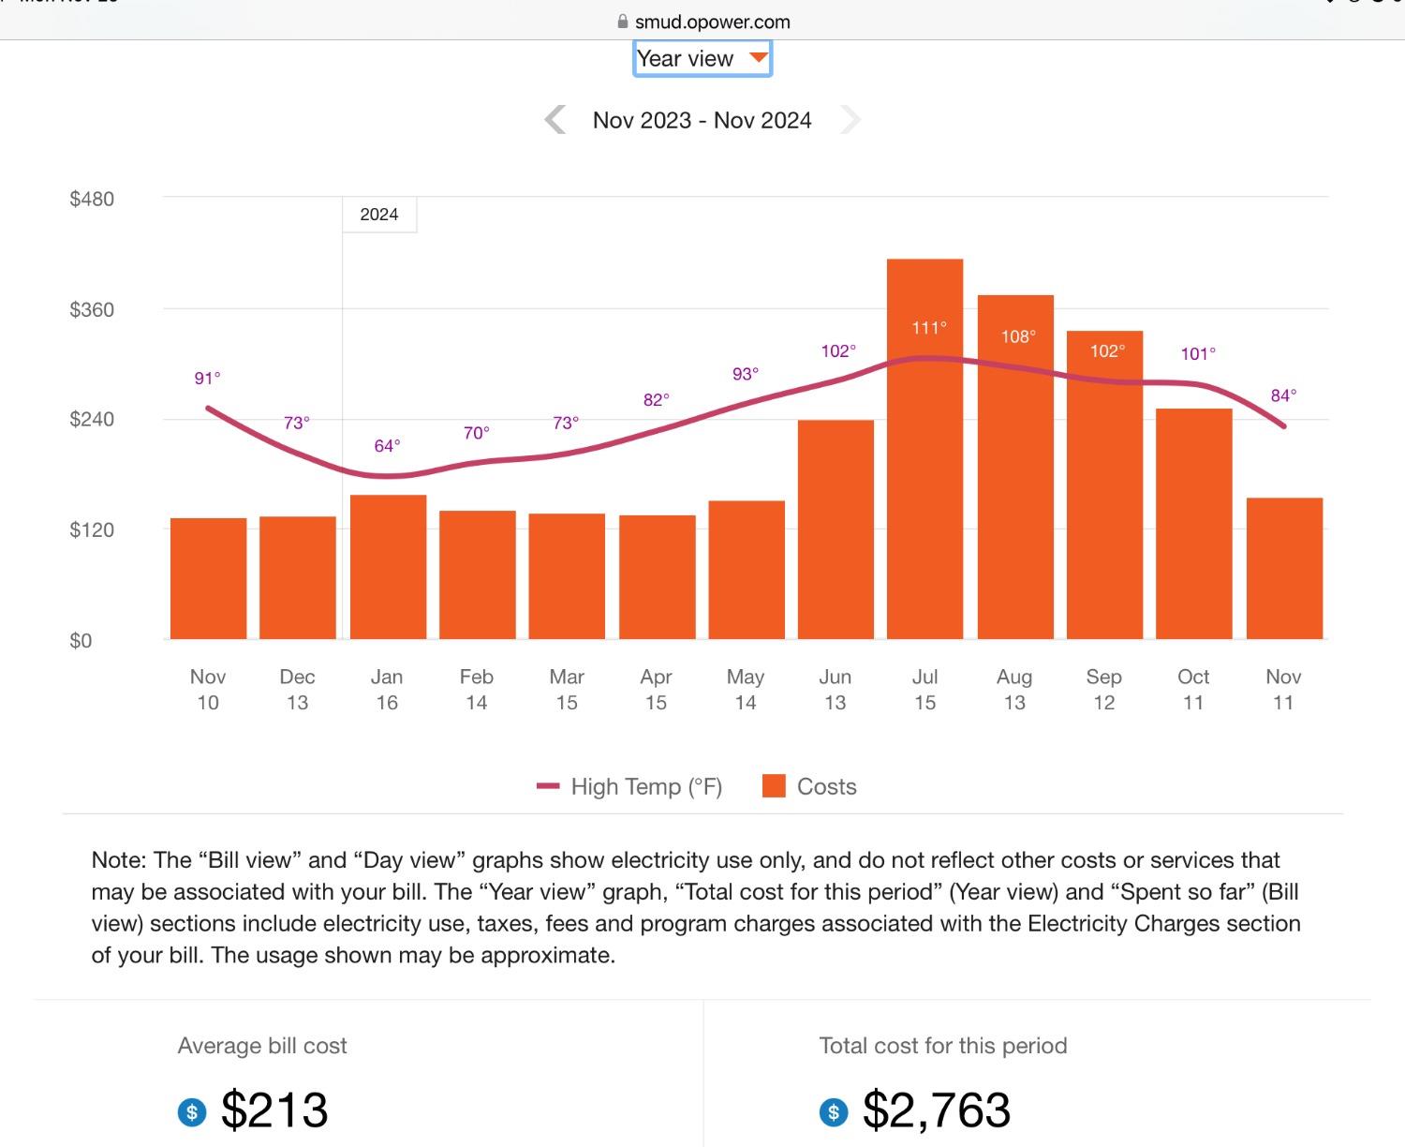The height and width of the screenshot is (1147, 1405).
Task: Click the Jul 15 axis label
Action: click(x=925, y=690)
